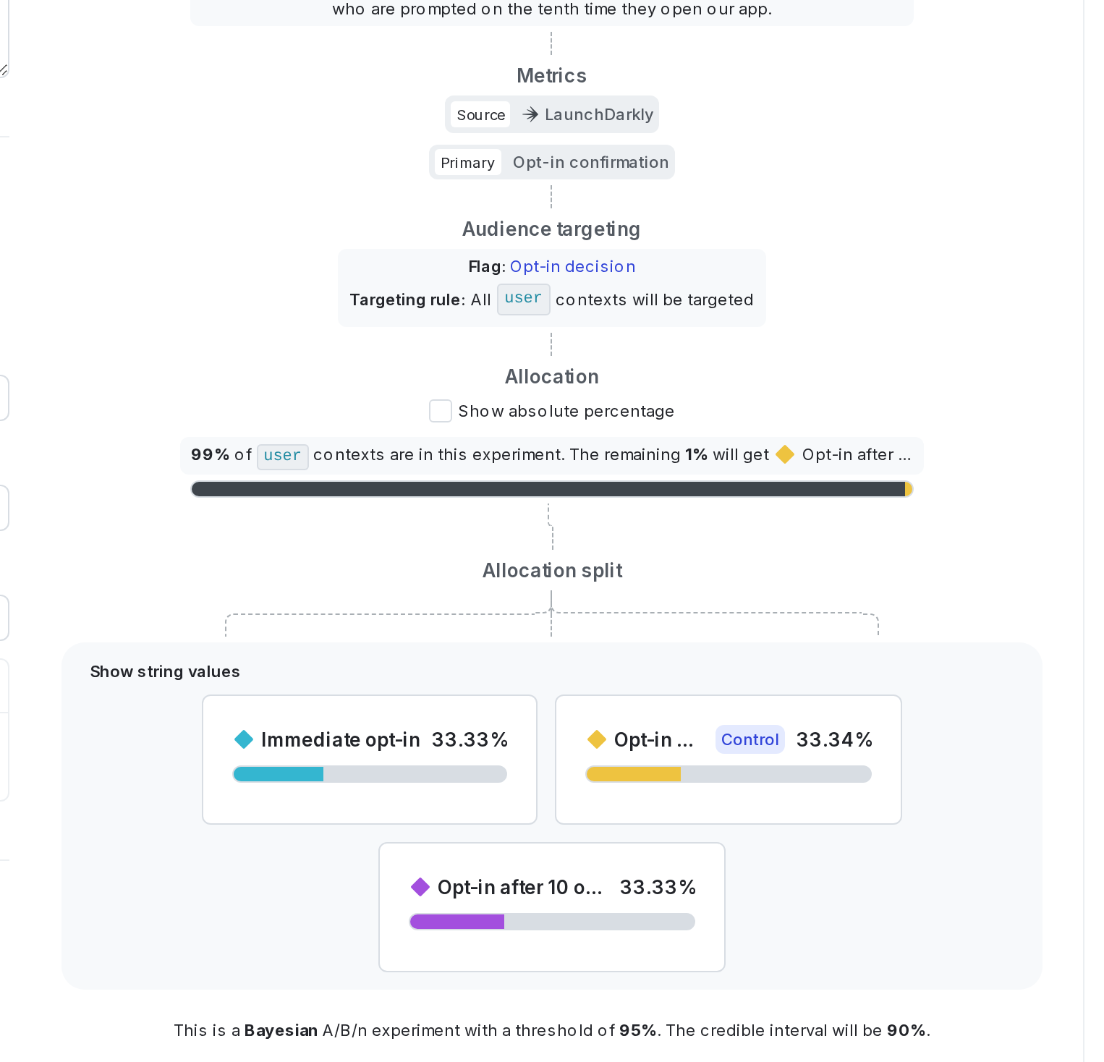This screenshot has width=1104, height=1062.
Task: Click the 99% allocation progress bar
Action: coord(551,489)
